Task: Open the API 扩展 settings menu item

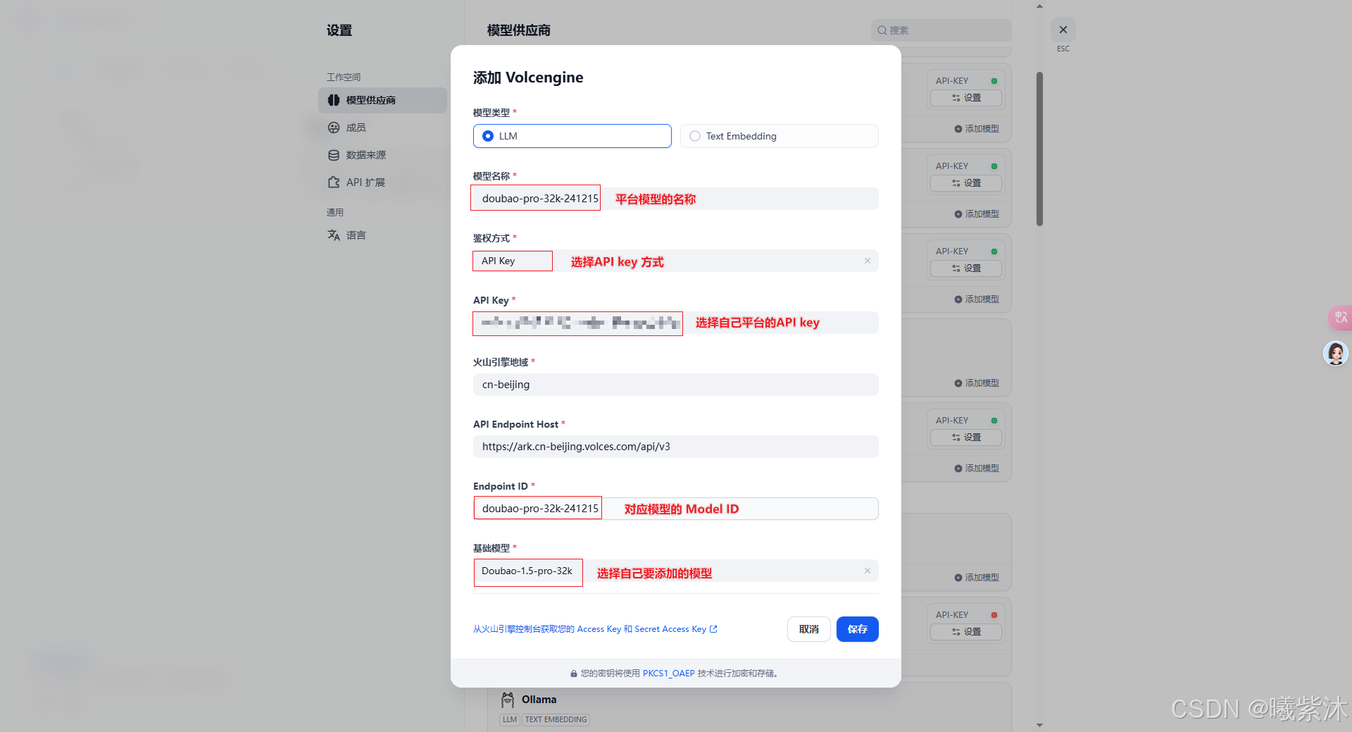Action: (x=382, y=182)
